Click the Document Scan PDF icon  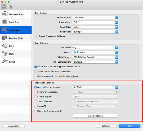coord(5,14)
